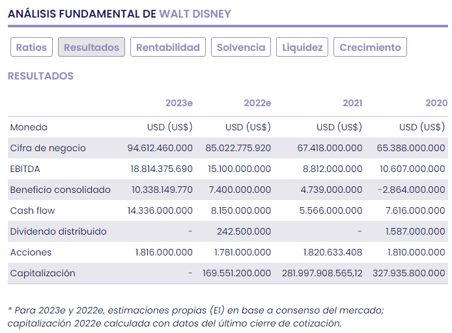The width and height of the screenshot is (452, 333).
Task: Select the Resultados tab
Action: (91, 48)
